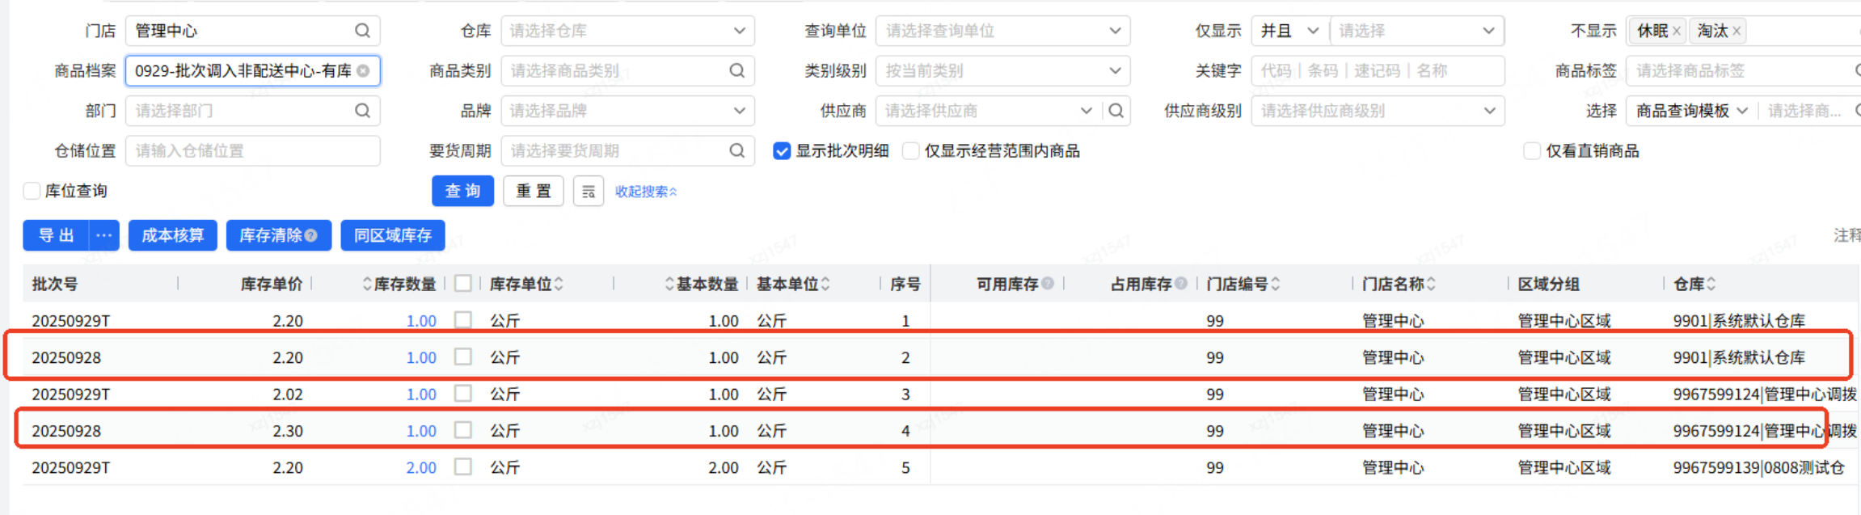Enable 仅显示经营范围内商品 checkbox
This screenshot has width=1861, height=515.
click(911, 151)
